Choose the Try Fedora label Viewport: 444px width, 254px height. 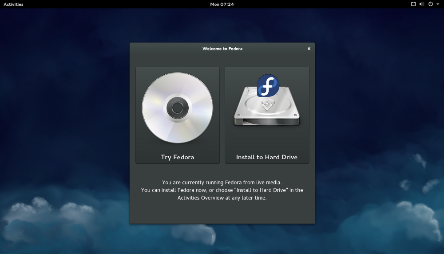(177, 157)
